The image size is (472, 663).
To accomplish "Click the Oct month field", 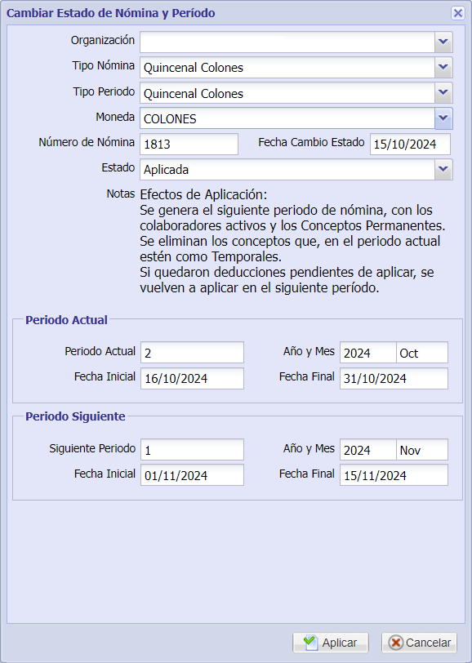I will tap(422, 352).
